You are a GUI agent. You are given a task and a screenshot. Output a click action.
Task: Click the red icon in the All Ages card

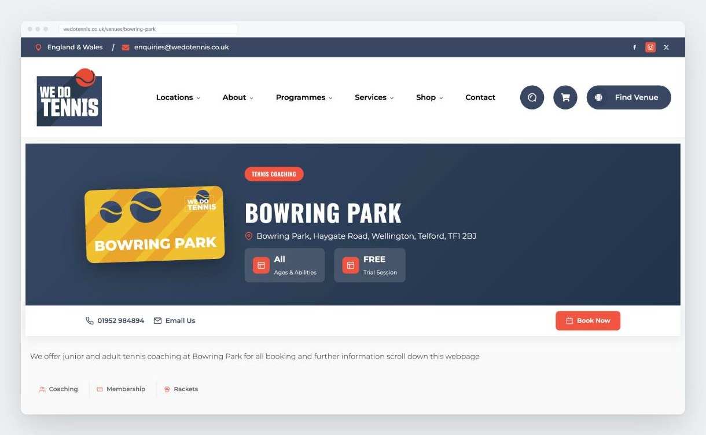261,265
